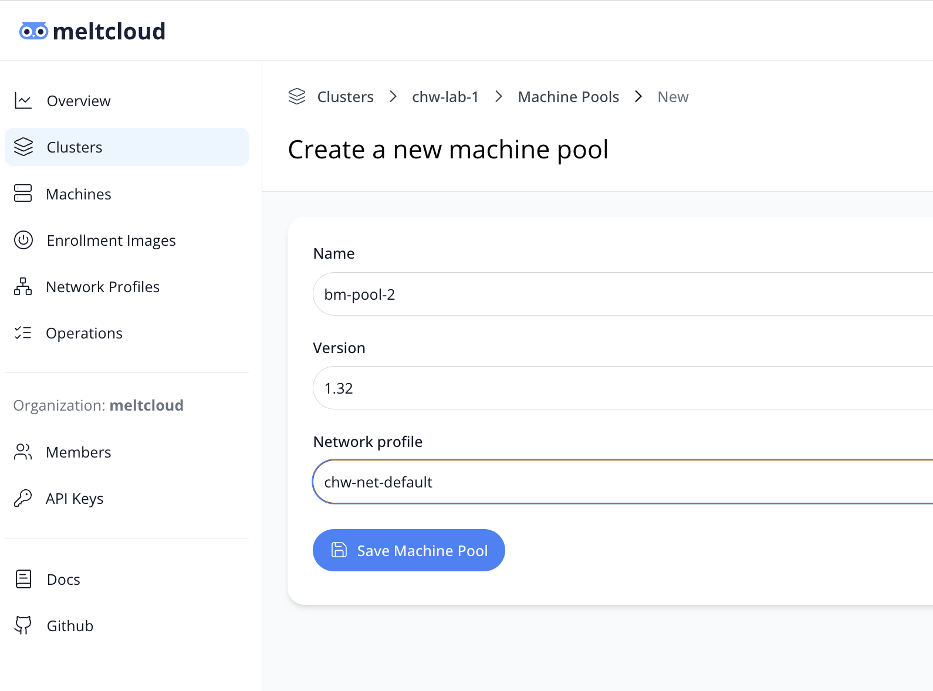Click the meltcloud brand name text

pos(109,31)
